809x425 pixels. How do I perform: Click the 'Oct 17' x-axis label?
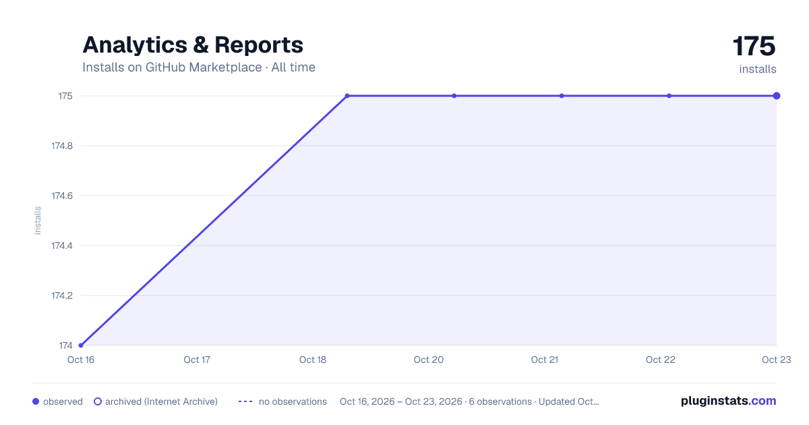click(x=196, y=360)
